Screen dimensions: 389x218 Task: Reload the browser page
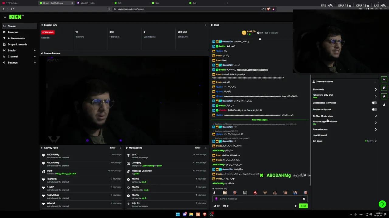(12, 9)
